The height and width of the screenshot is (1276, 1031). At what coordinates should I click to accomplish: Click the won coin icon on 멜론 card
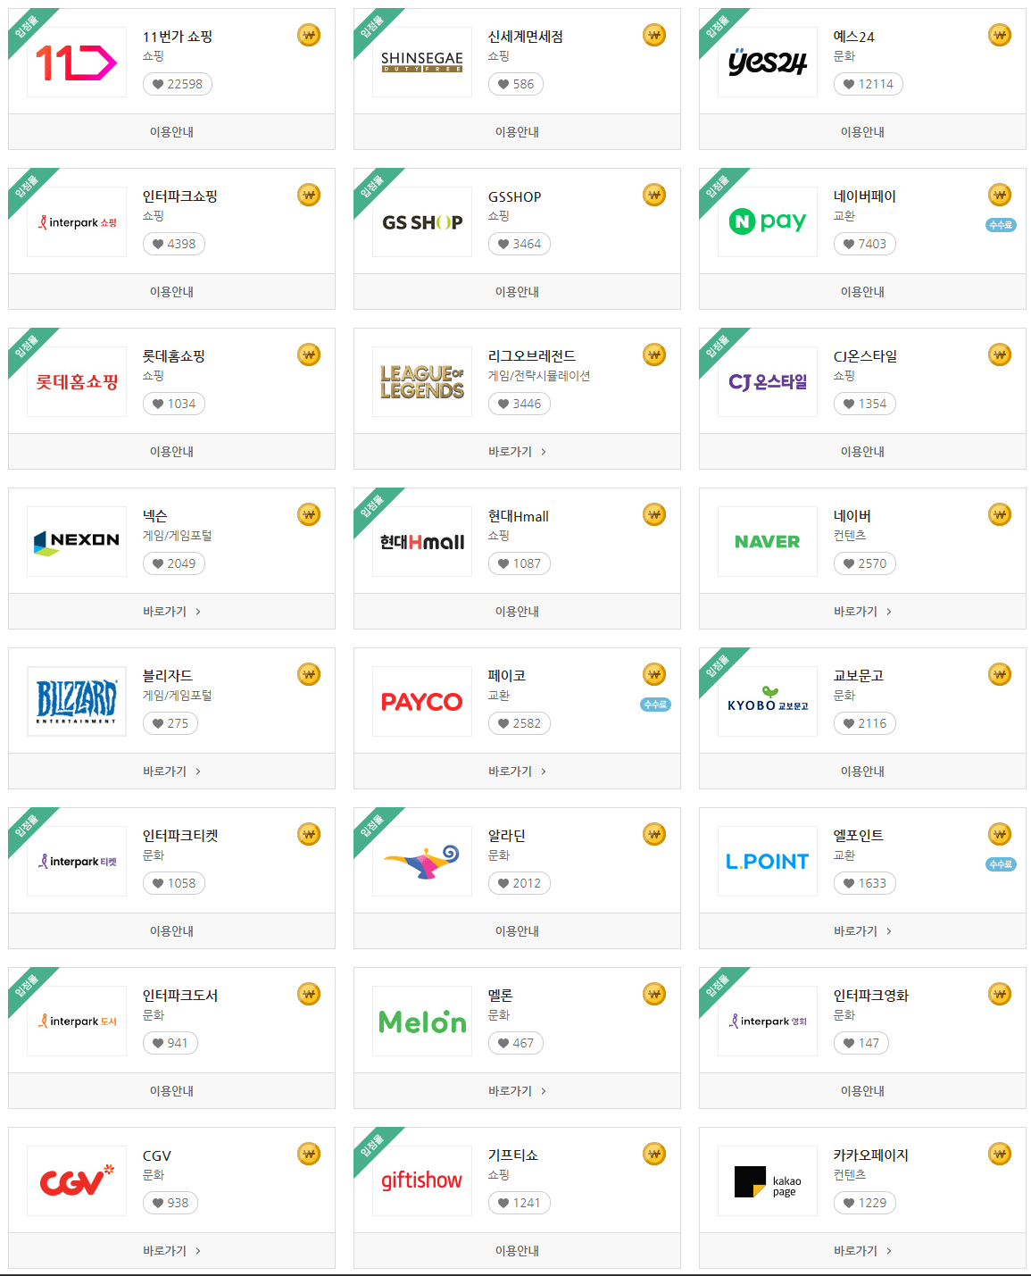click(654, 995)
